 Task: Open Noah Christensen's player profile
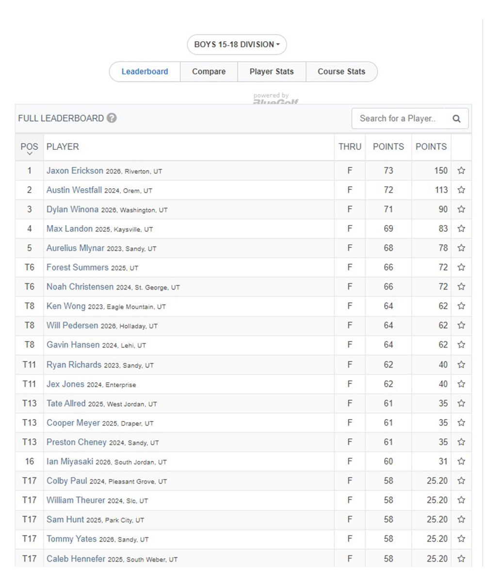pyautogui.click(x=80, y=287)
